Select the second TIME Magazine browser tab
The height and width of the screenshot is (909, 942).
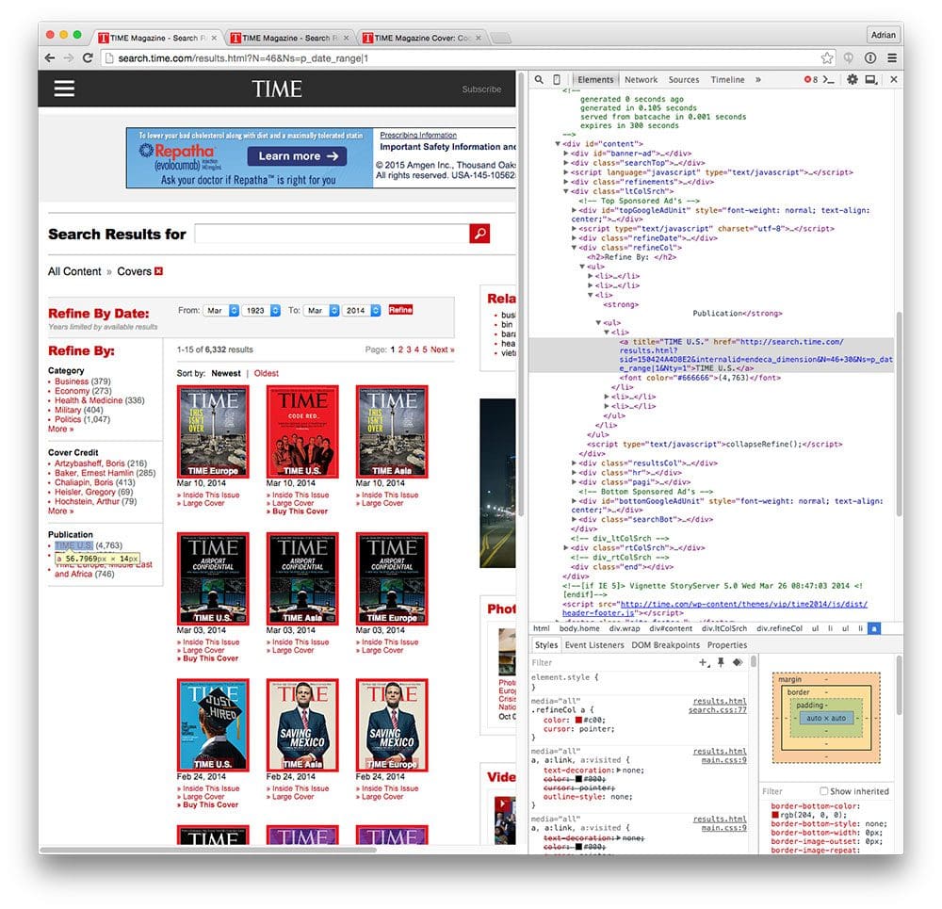pos(289,38)
